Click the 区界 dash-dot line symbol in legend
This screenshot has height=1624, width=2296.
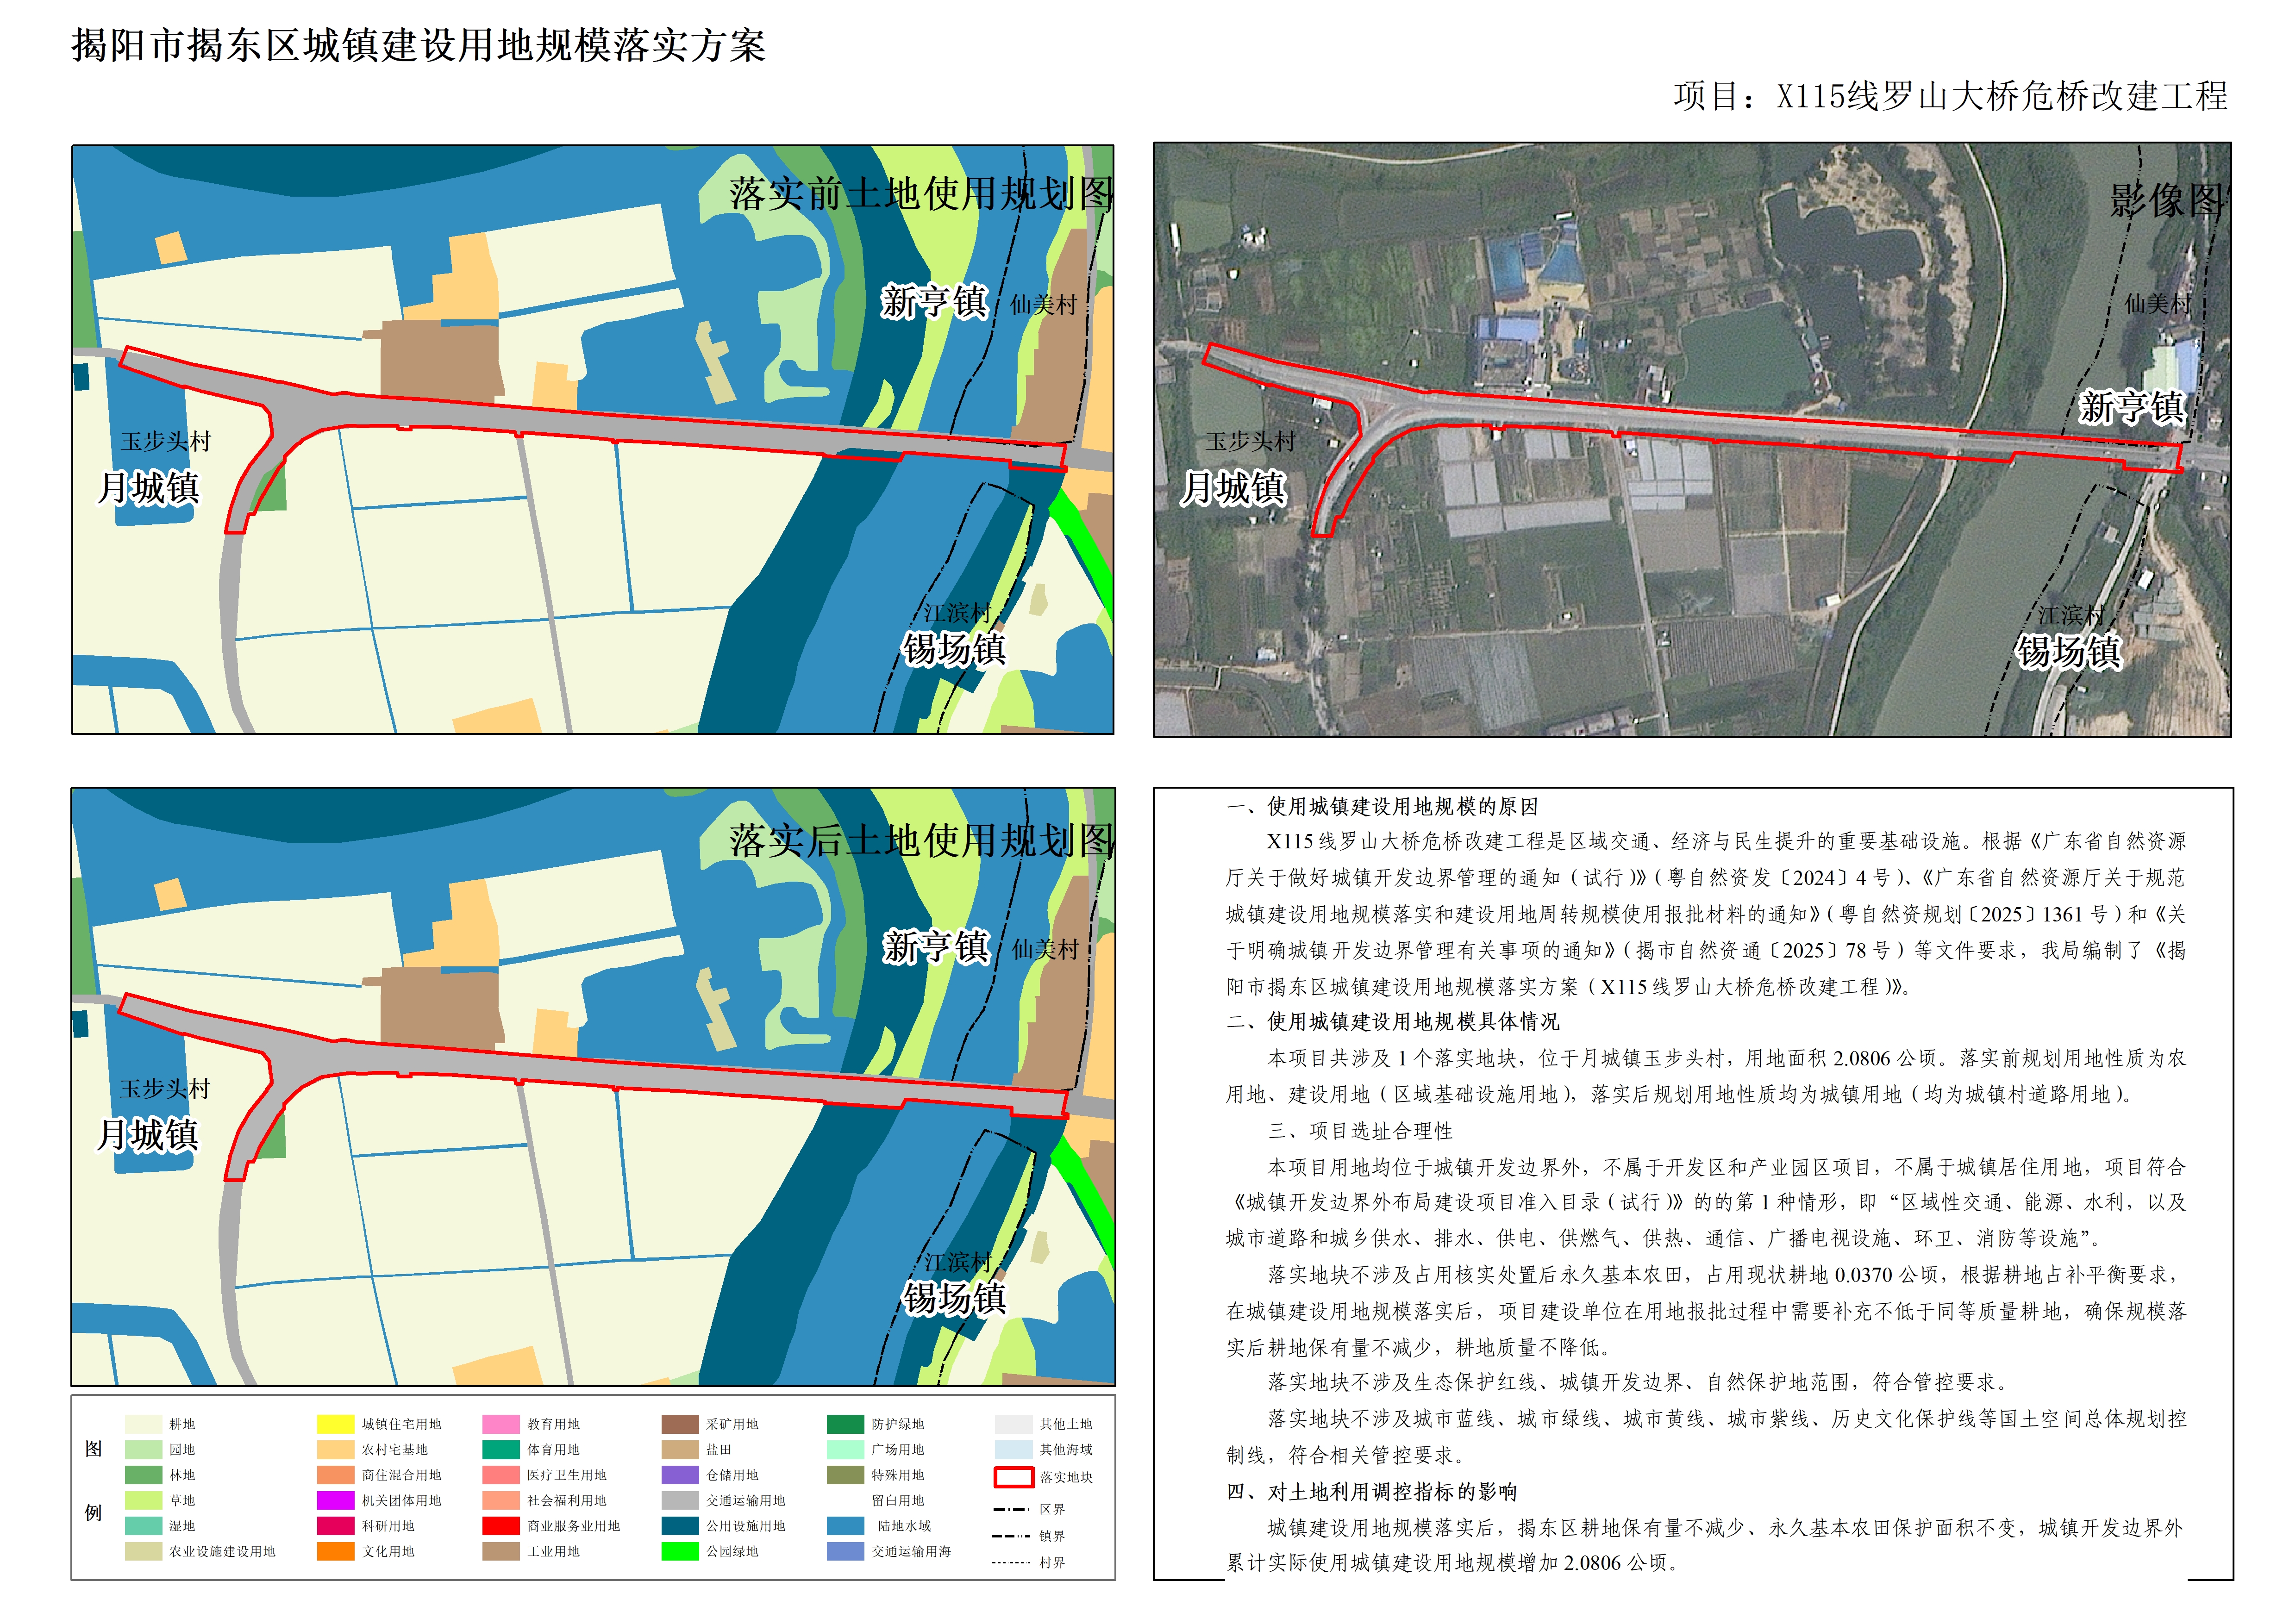point(1012,1509)
